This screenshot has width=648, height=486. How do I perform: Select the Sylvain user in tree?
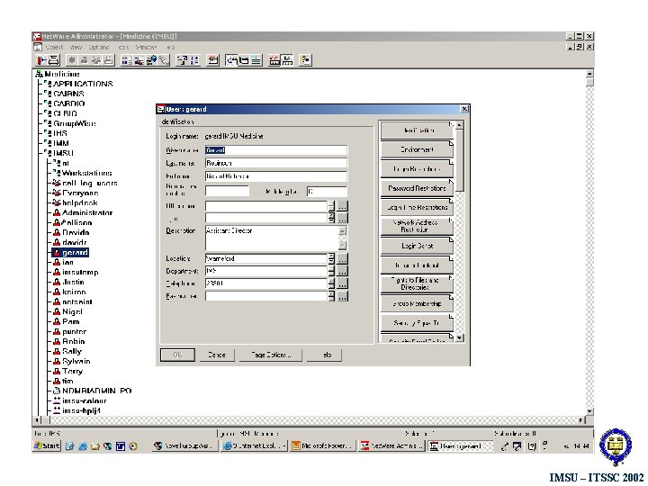pyautogui.click(x=76, y=361)
